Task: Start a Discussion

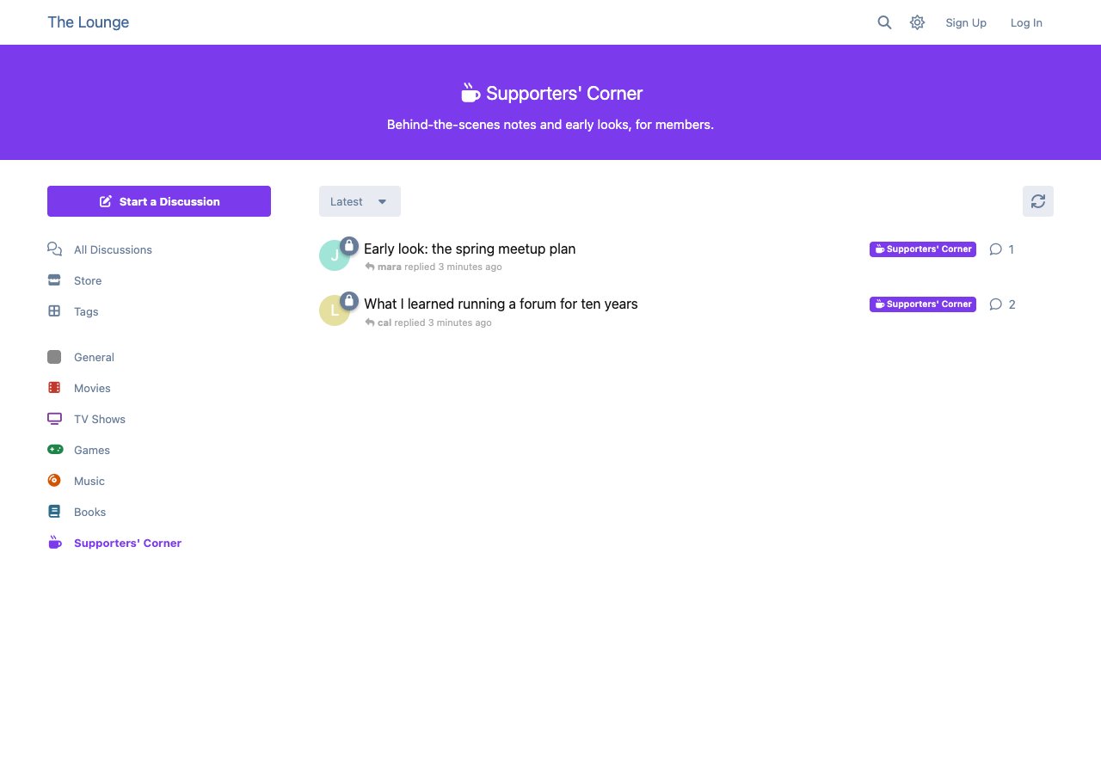Action: point(159,201)
